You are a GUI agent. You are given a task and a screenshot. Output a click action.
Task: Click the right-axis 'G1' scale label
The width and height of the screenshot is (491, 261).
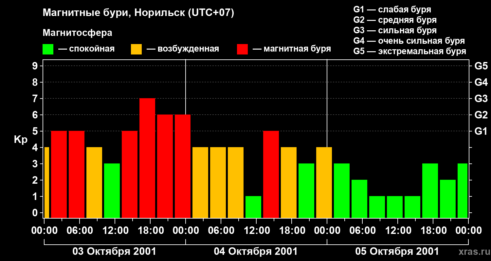click(x=481, y=131)
